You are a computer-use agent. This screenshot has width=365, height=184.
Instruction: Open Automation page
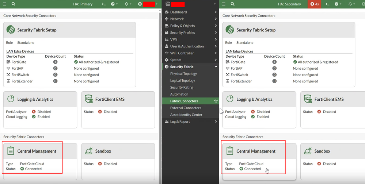click(179, 94)
